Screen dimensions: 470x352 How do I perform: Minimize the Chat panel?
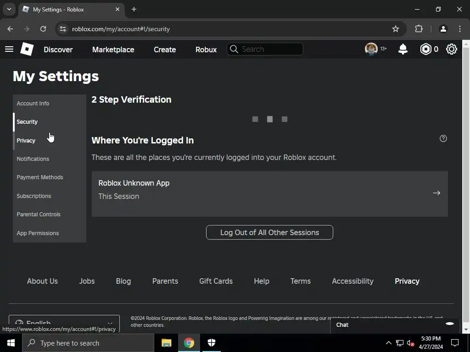450,324
